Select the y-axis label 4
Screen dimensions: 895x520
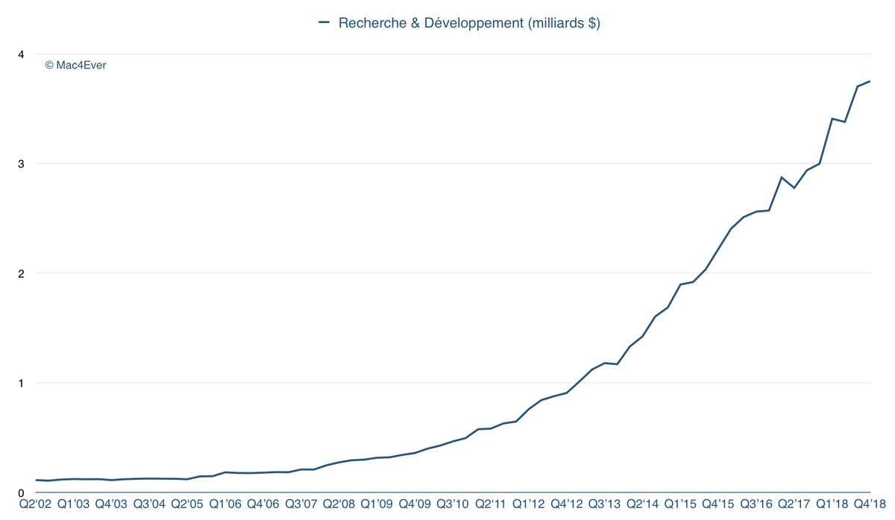[22, 54]
